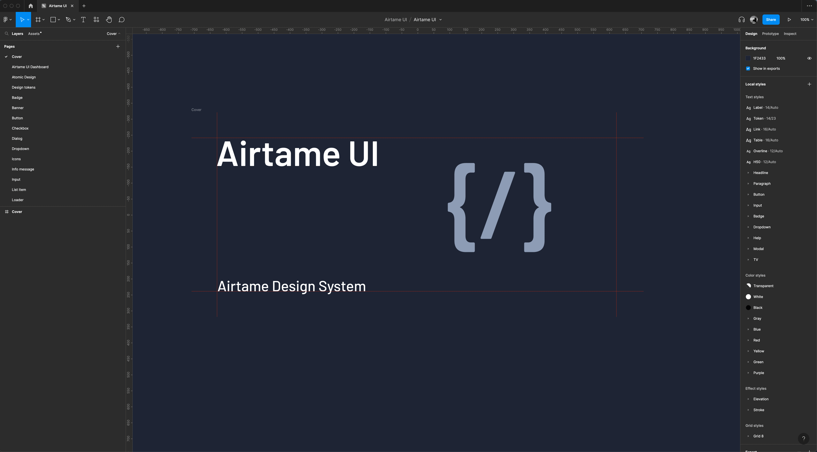
Task: Open the Design tokens page
Action: point(23,87)
